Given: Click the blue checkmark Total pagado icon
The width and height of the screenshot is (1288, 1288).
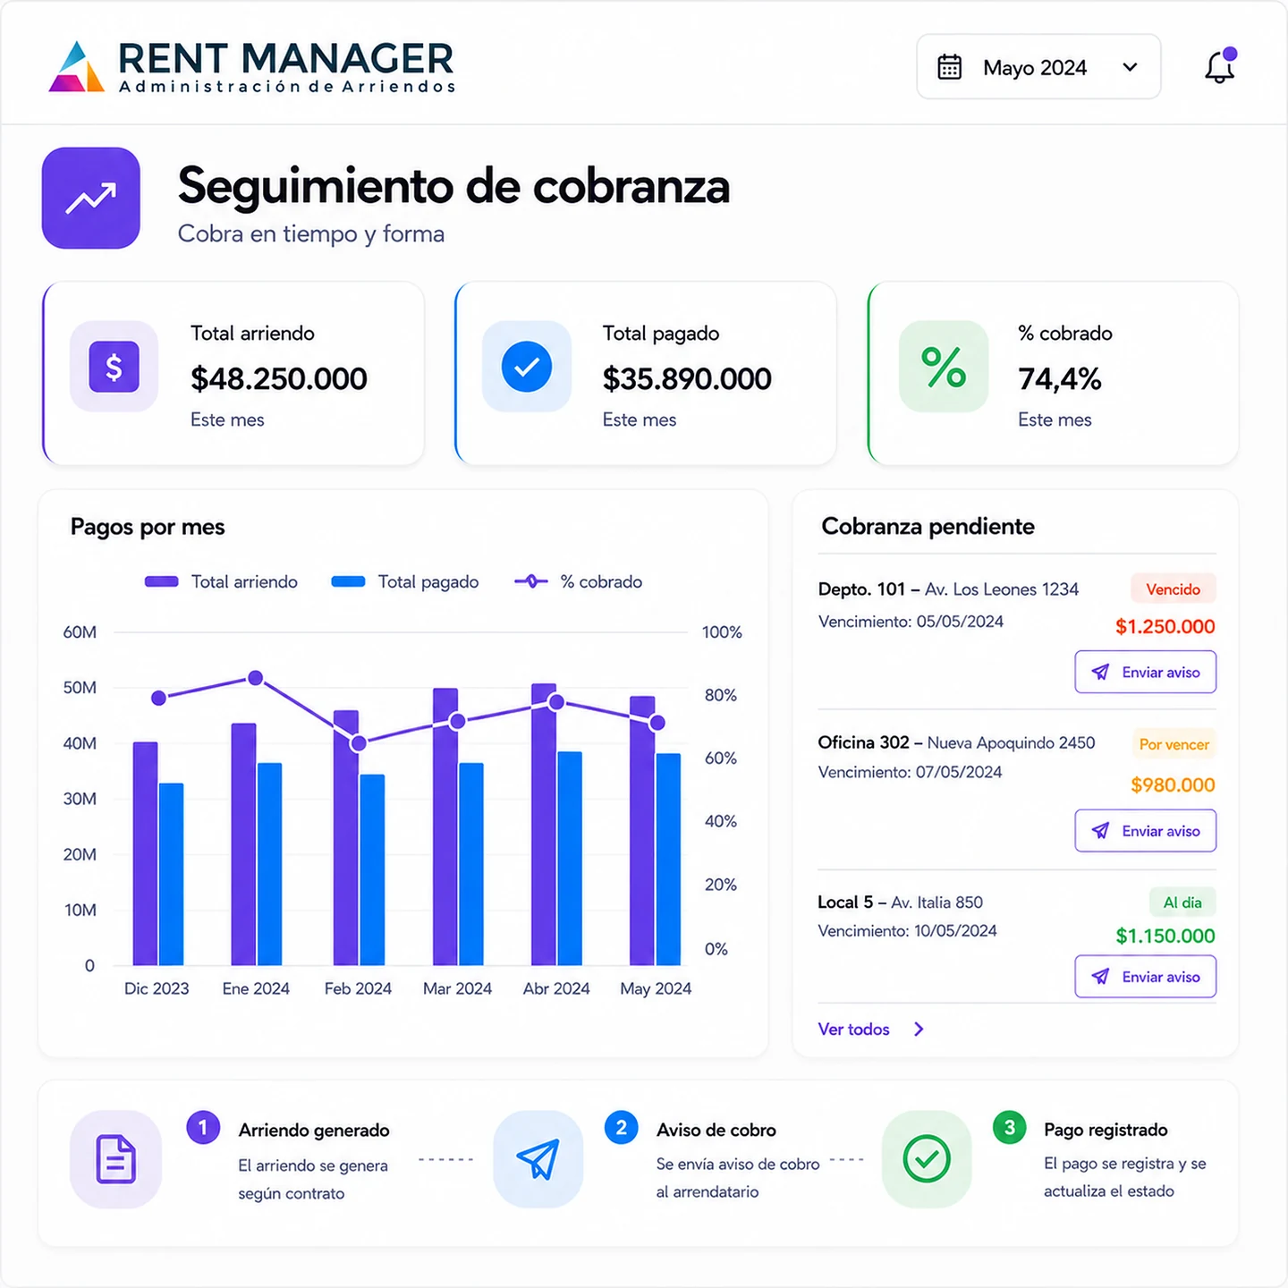Looking at the screenshot, I should (x=527, y=367).
